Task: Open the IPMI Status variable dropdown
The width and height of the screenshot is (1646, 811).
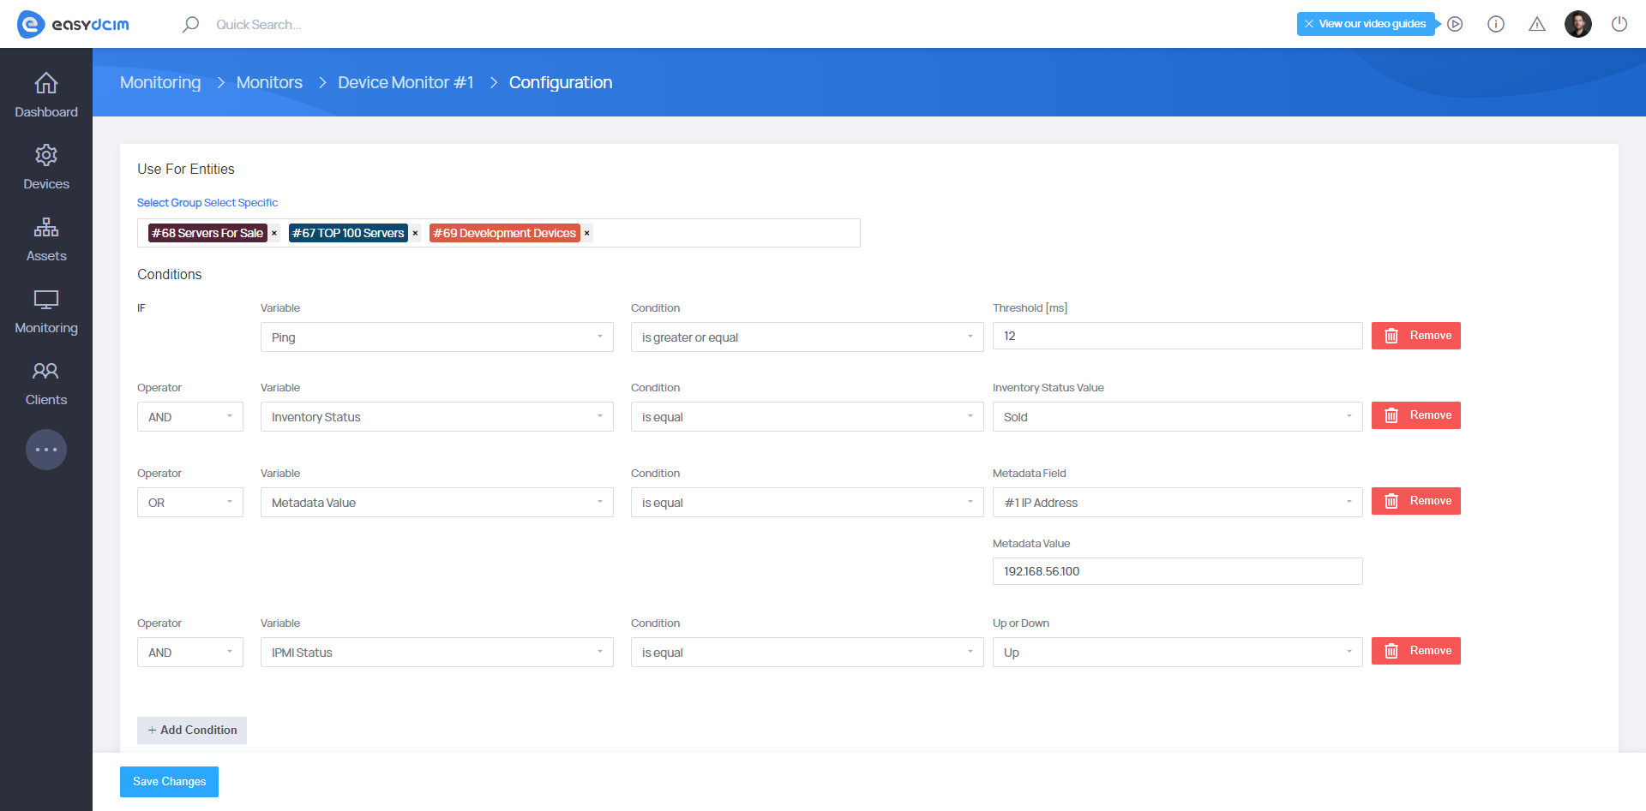Action: [437, 653]
